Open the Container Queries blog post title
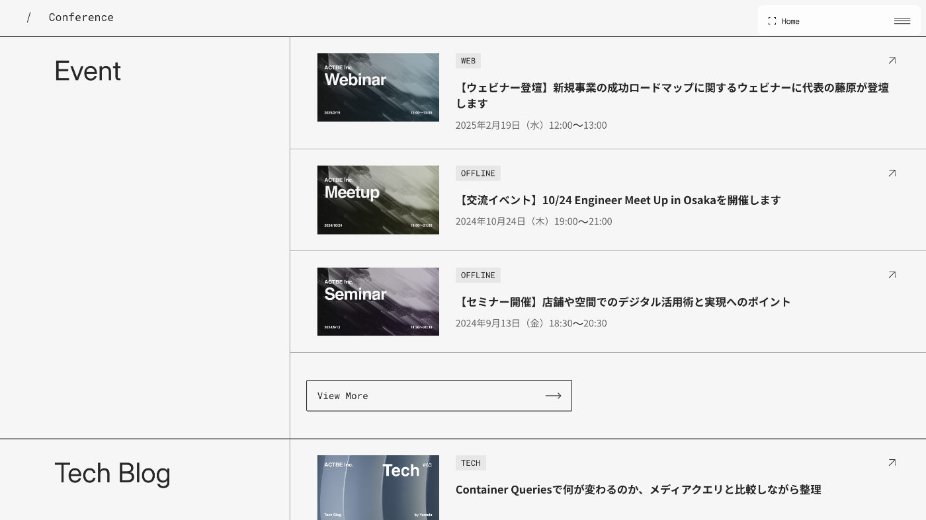Screen dimensions: 926x520 (x=638, y=490)
